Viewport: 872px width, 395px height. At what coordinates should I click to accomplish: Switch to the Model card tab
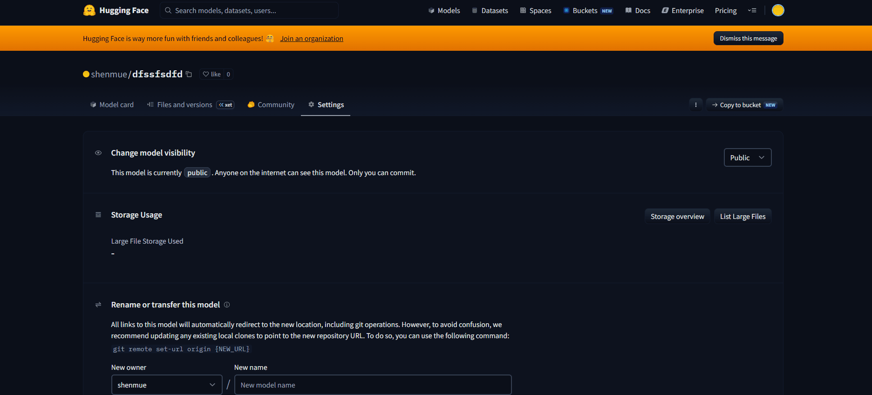tap(112, 105)
